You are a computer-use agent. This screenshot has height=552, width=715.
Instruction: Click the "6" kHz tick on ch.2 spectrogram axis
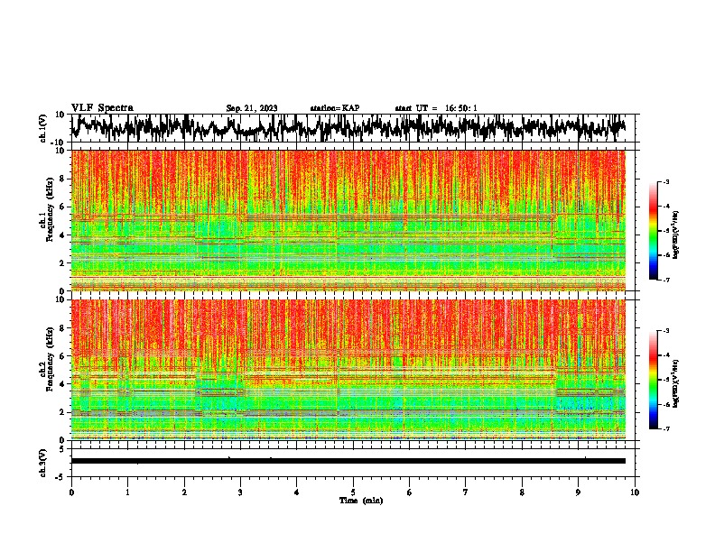tap(63, 356)
